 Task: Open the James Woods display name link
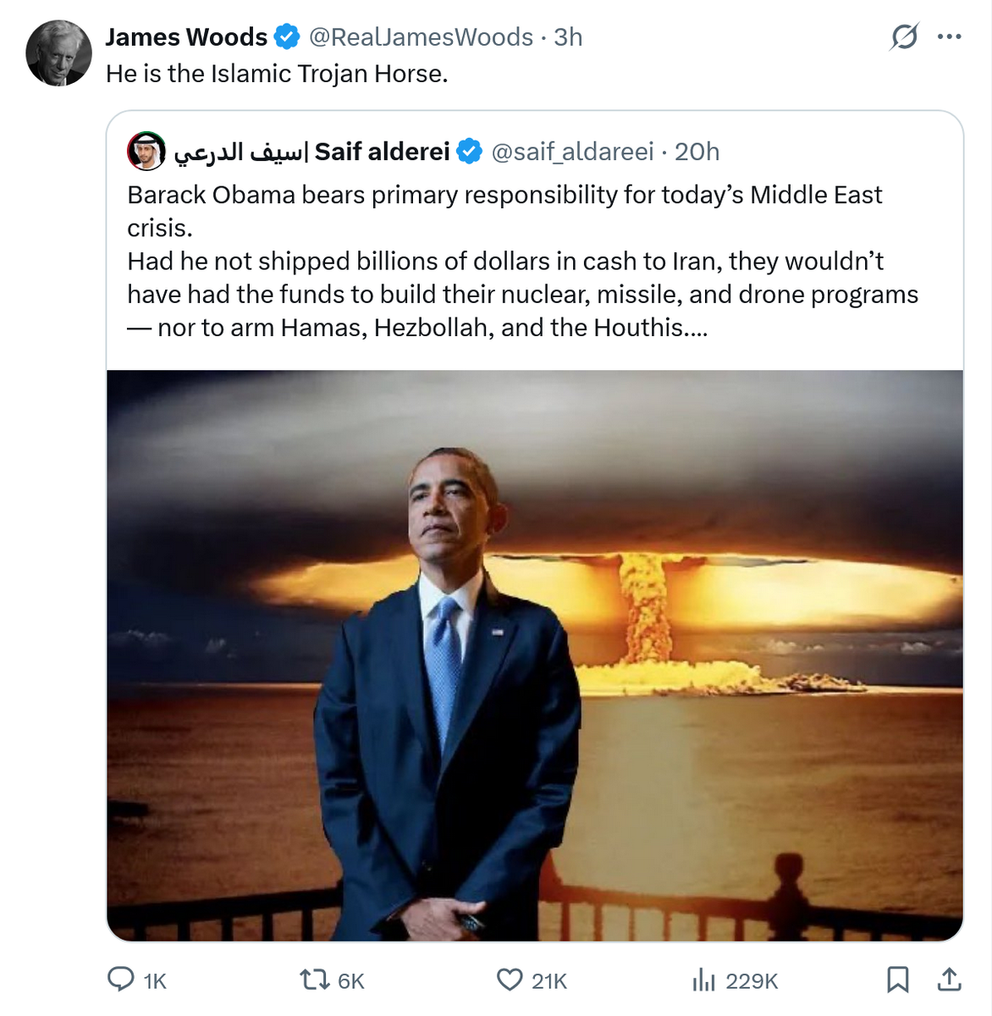pyautogui.click(x=186, y=37)
